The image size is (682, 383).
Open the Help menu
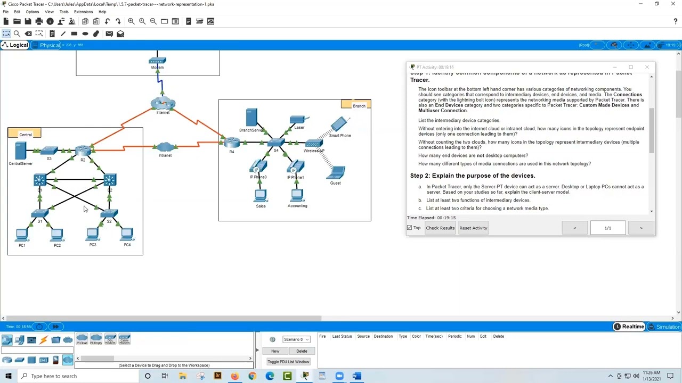[102, 12]
